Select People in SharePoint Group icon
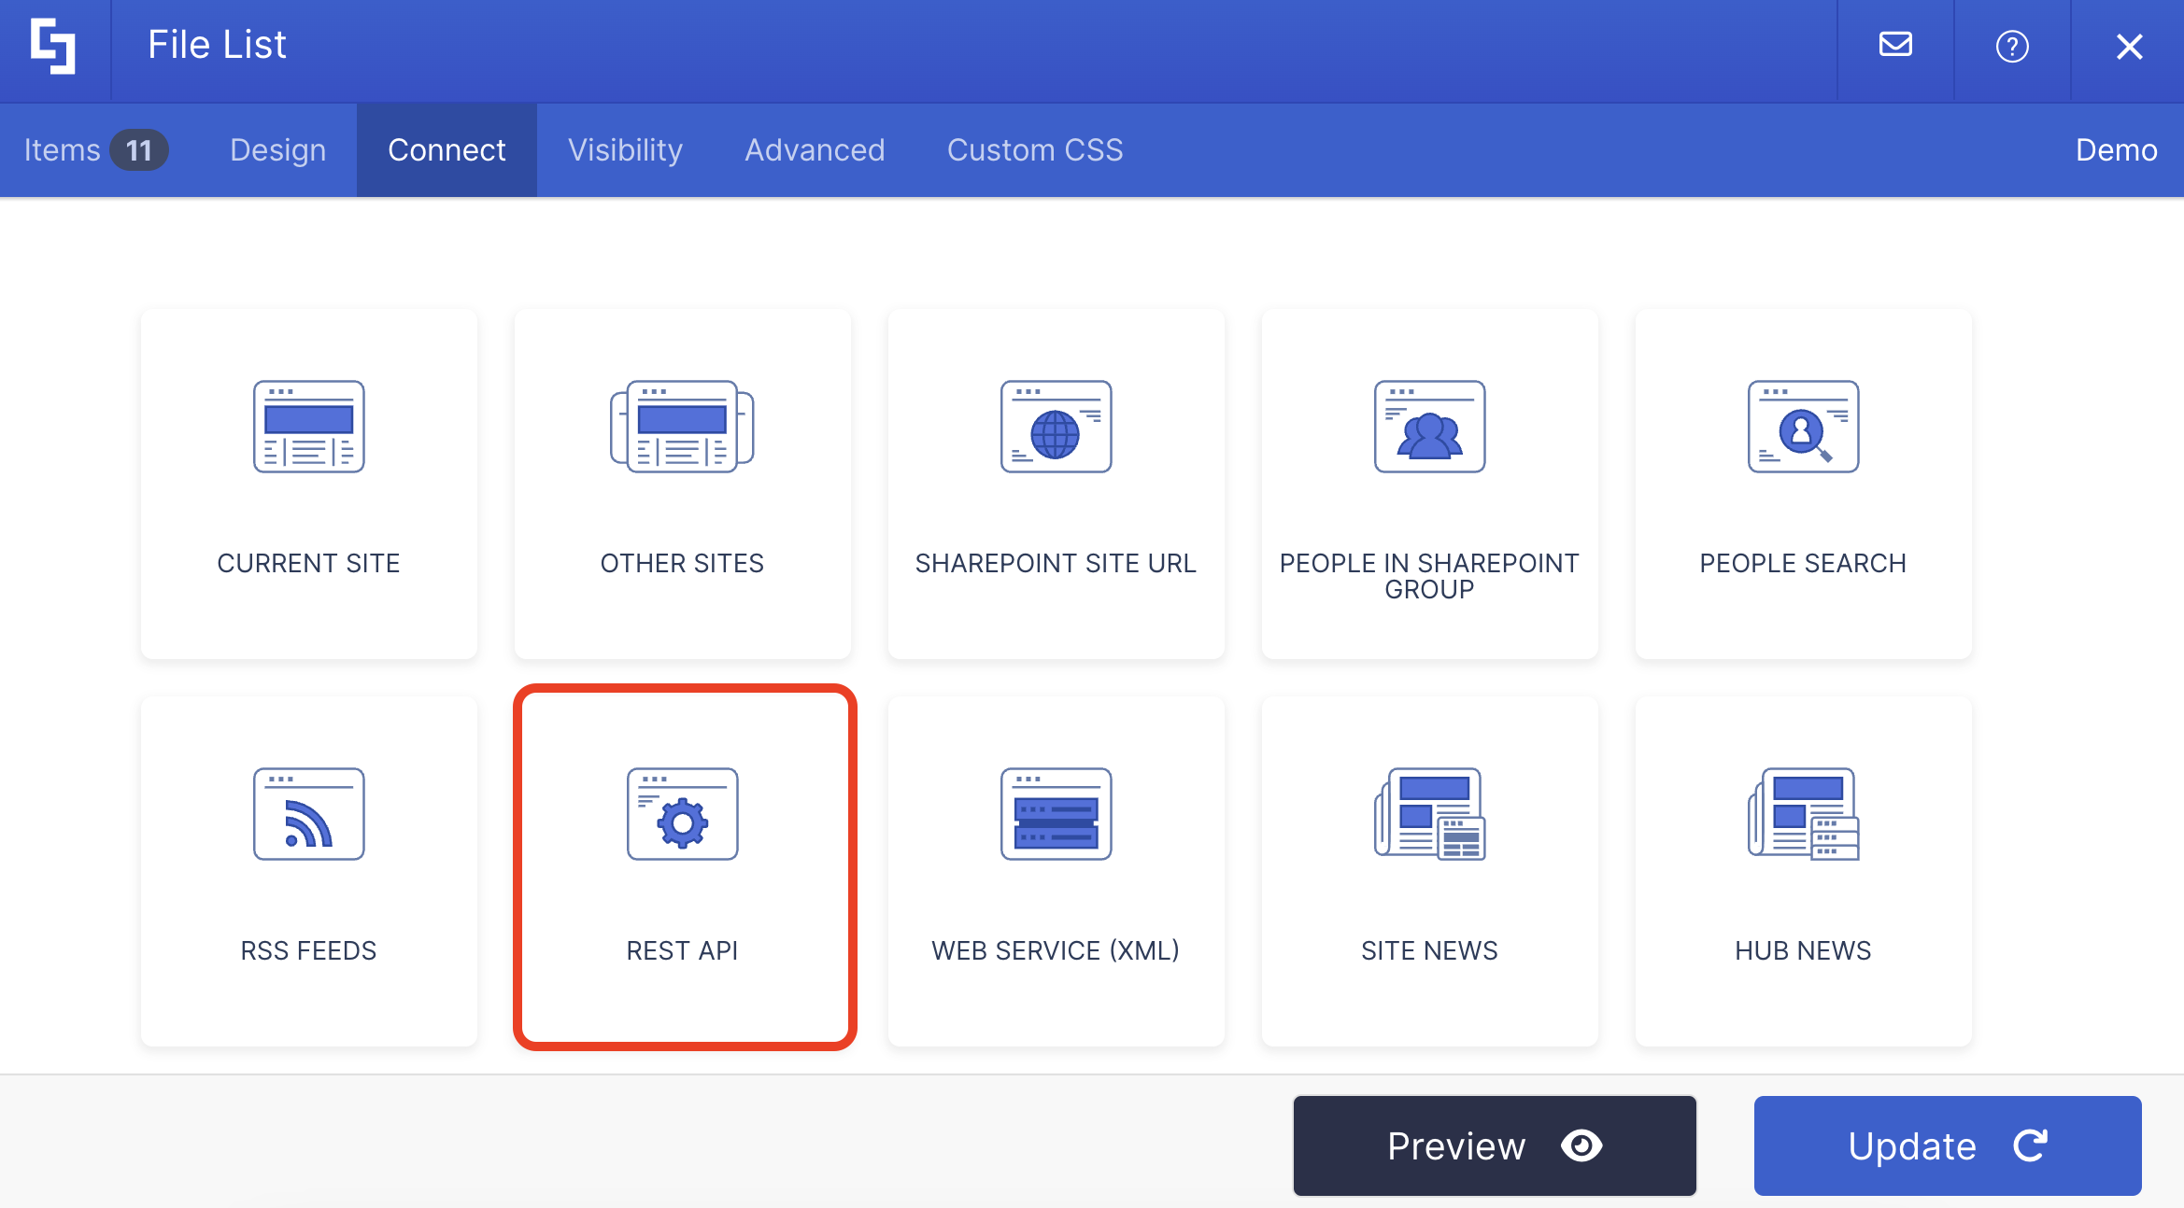The width and height of the screenshot is (2184, 1208). pyautogui.click(x=1429, y=427)
